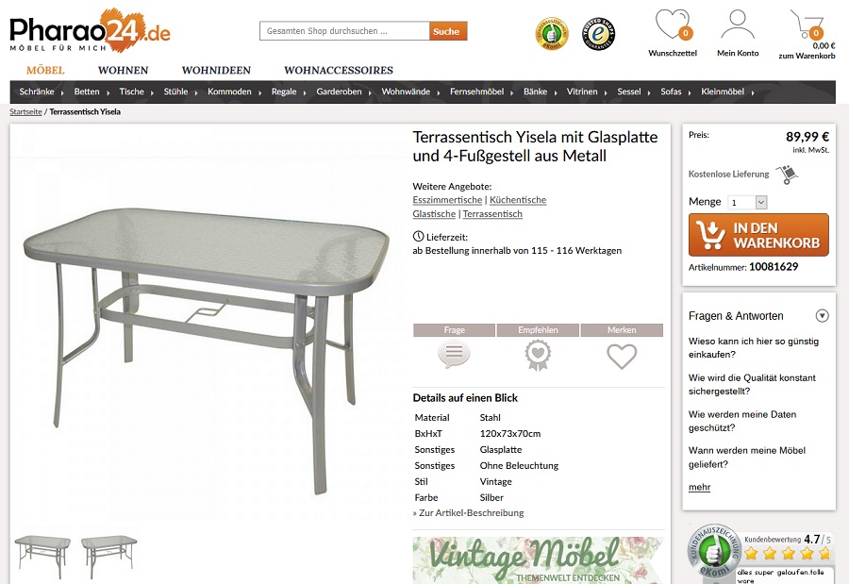Click the Suche search button
The image size is (849, 584).
click(446, 31)
